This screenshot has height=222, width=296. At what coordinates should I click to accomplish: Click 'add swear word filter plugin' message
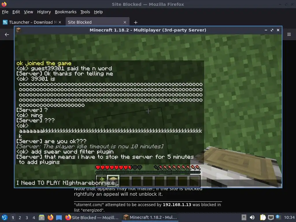point(72,151)
